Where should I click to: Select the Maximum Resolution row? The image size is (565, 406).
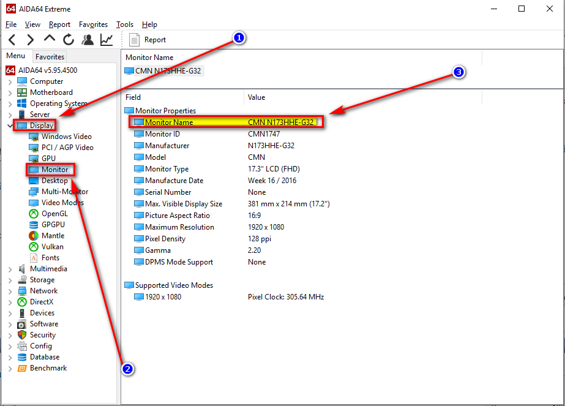[209, 227]
